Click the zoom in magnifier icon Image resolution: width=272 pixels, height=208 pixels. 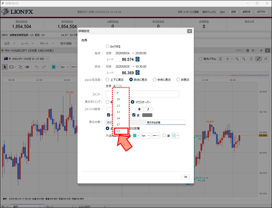tap(237, 59)
